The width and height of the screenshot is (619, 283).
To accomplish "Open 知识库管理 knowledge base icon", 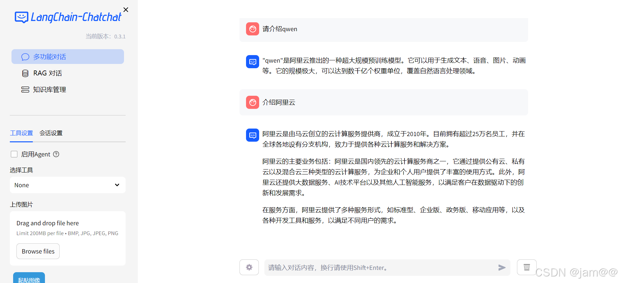I will (25, 89).
